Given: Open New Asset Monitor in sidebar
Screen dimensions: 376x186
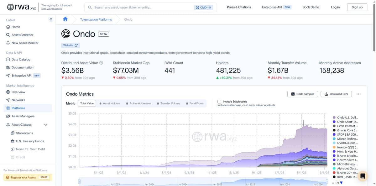Looking at the screenshot, I should coord(22,43).
